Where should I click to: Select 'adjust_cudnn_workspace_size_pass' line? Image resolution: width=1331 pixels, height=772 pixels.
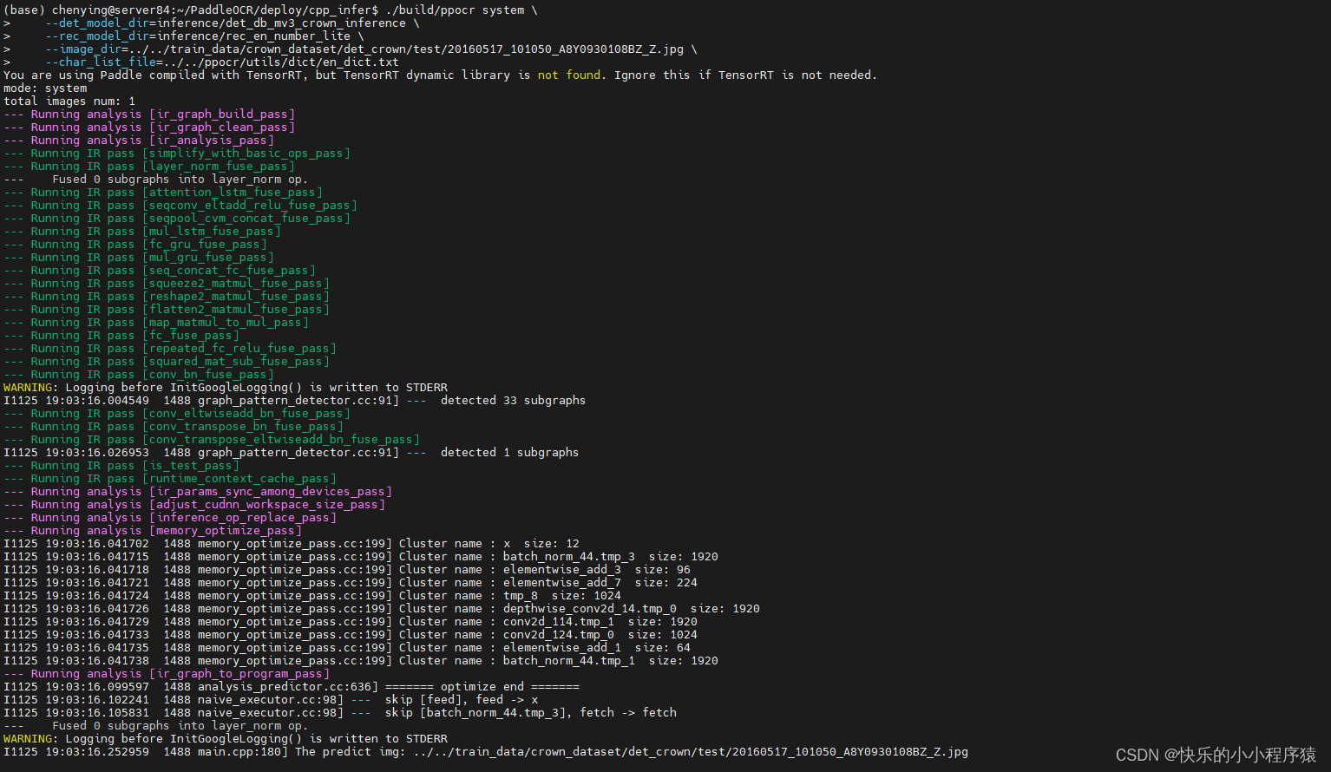(x=194, y=505)
